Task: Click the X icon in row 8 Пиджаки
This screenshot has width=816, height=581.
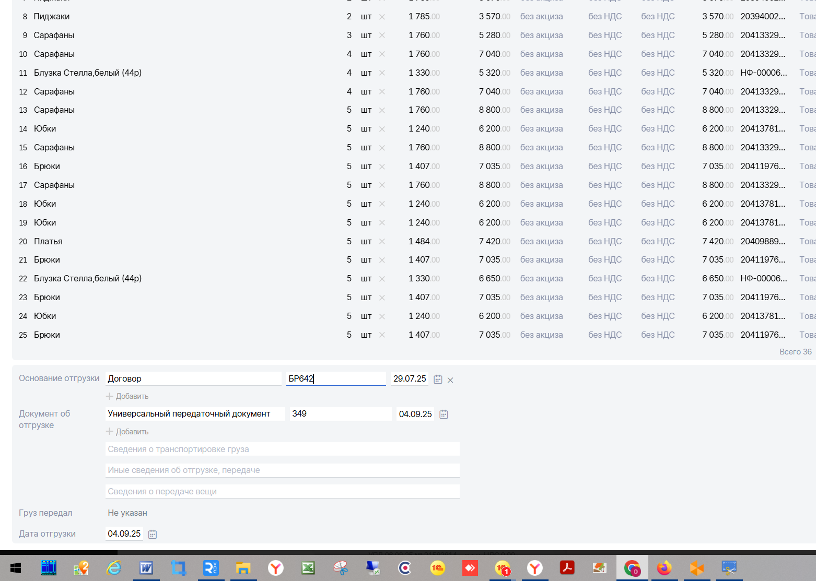Action: pos(382,17)
